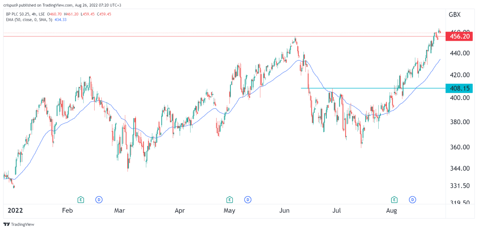Select the teal 408.15 price label

click(460, 88)
